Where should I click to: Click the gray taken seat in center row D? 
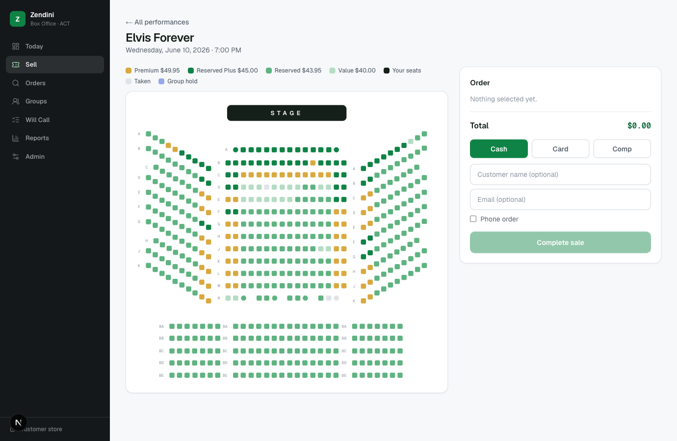(x=266, y=187)
